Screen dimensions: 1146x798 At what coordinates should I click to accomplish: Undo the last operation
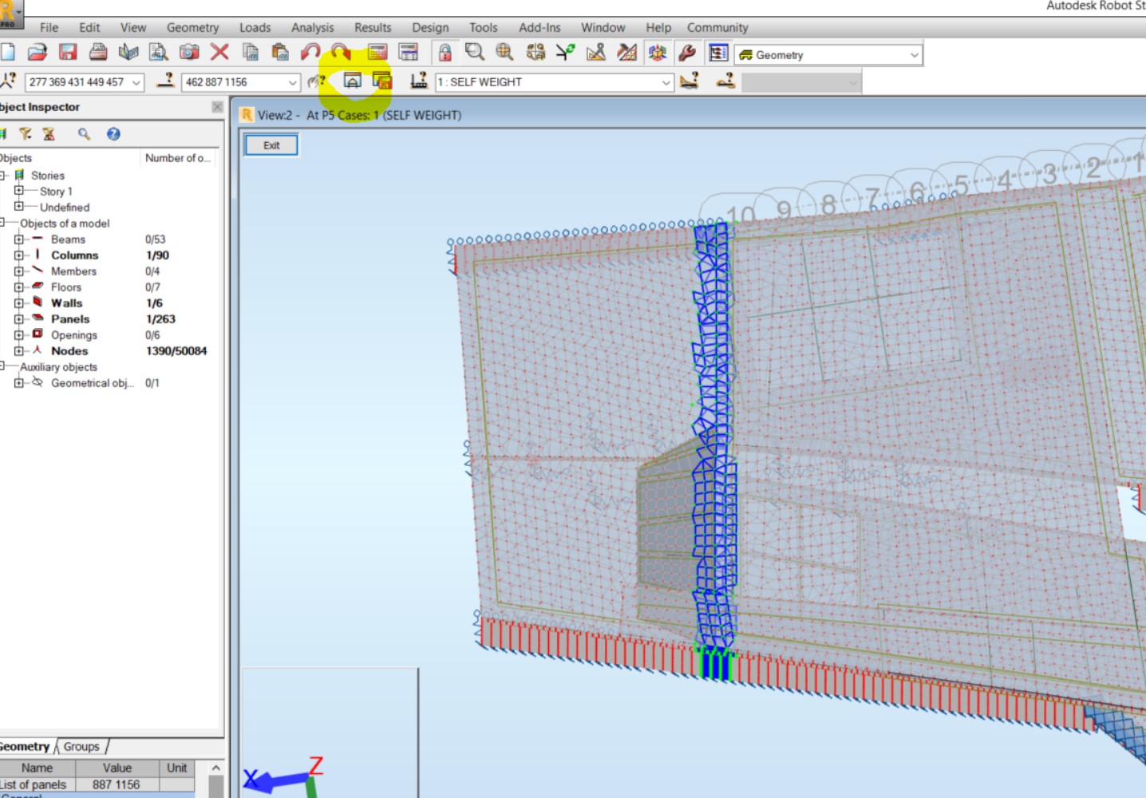pyautogui.click(x=310, y=53)
